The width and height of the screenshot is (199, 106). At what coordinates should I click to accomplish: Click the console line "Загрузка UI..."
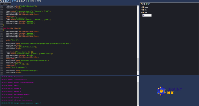(x=12, y=97)
